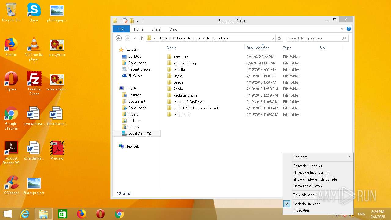
Task: Toggle Lock the taskbar option
Action: coord(318,204)
